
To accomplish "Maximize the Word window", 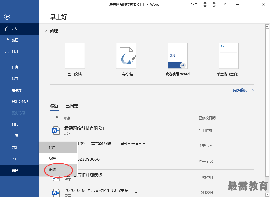I will point(250,5).
